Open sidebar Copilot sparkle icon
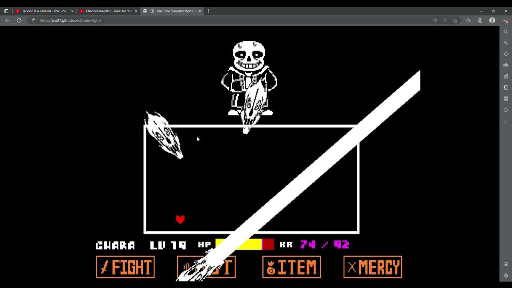Screen dimensions: 512x288 506,43
